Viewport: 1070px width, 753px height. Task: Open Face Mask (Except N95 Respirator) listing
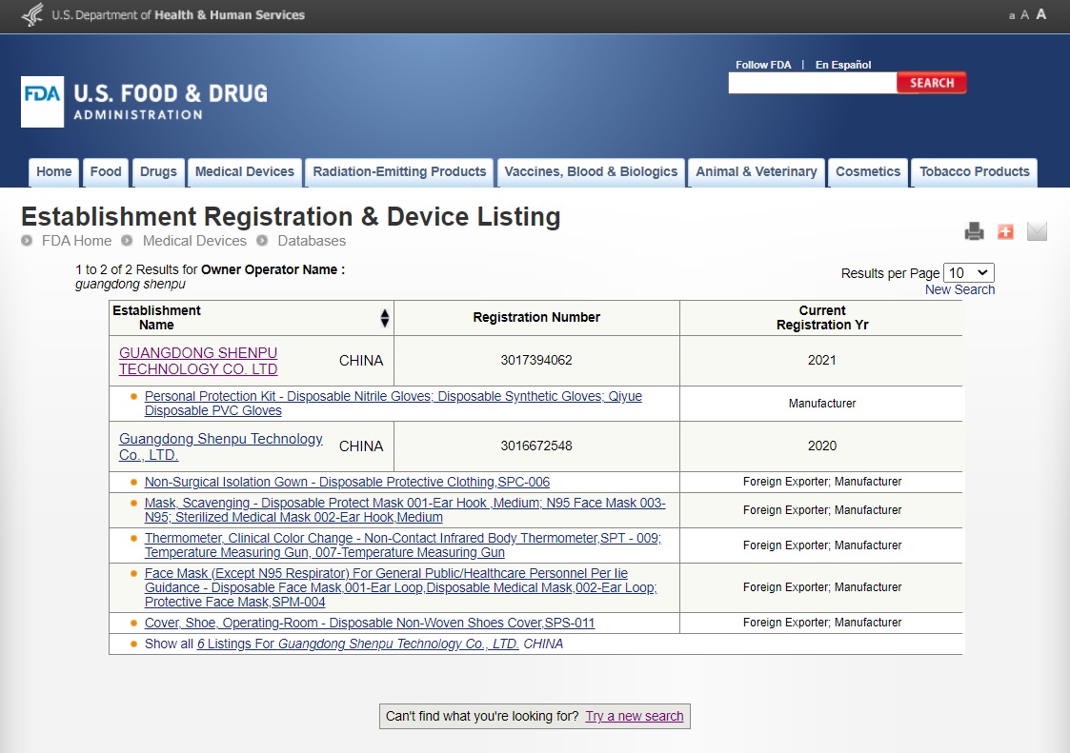[x=400, y=587]
